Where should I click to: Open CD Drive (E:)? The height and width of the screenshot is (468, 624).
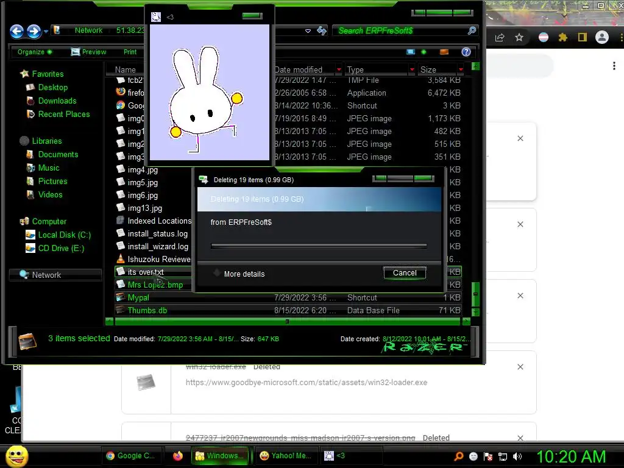click(61, 249)
